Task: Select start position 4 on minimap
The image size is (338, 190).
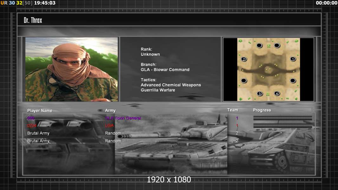Action: 277,93
